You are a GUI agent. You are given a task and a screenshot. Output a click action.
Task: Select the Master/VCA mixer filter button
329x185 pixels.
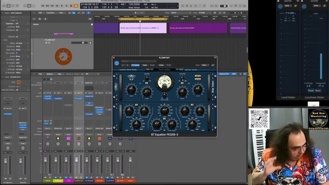pos(225,74)
